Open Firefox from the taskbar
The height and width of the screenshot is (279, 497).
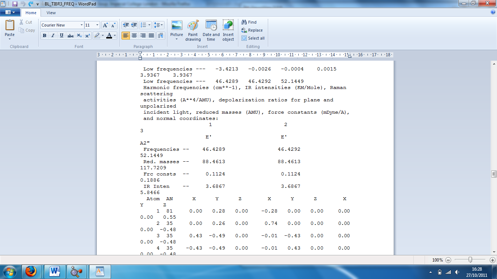(31, 271)
